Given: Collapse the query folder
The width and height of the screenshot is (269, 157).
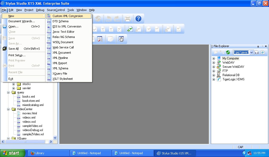Looking at the screenshot, I should (x=8, y=92).
